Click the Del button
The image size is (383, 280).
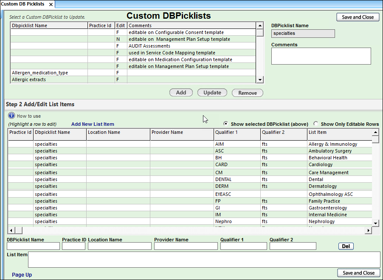pos(346,246)
